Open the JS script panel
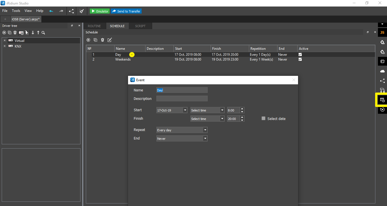This screenshot has width=387, height=206. click(382, 33)
